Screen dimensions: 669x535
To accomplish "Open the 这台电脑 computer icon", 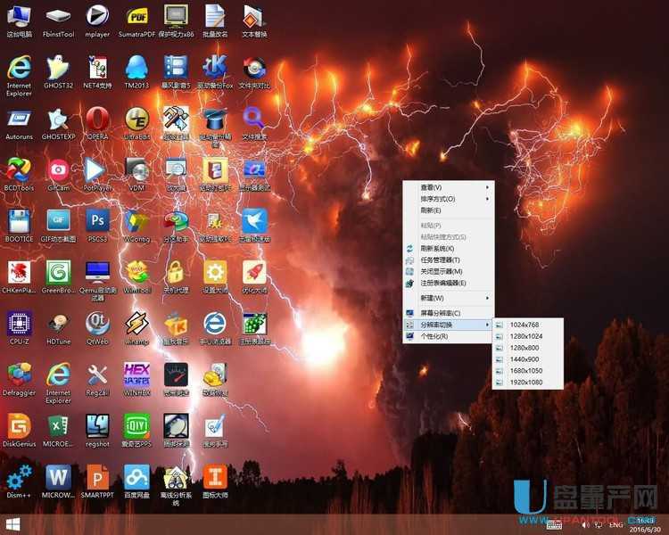I will (20, 21).
